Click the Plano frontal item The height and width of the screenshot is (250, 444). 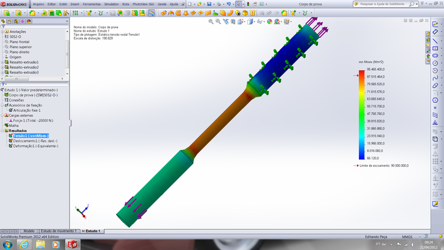point(20,42)
